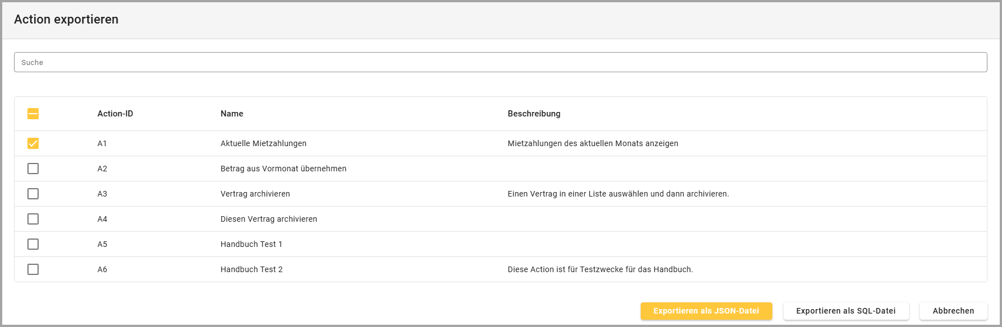This screenshot has width=1002, height=327.
Task: Click the Name column header
Action: (x=231, y=114)
